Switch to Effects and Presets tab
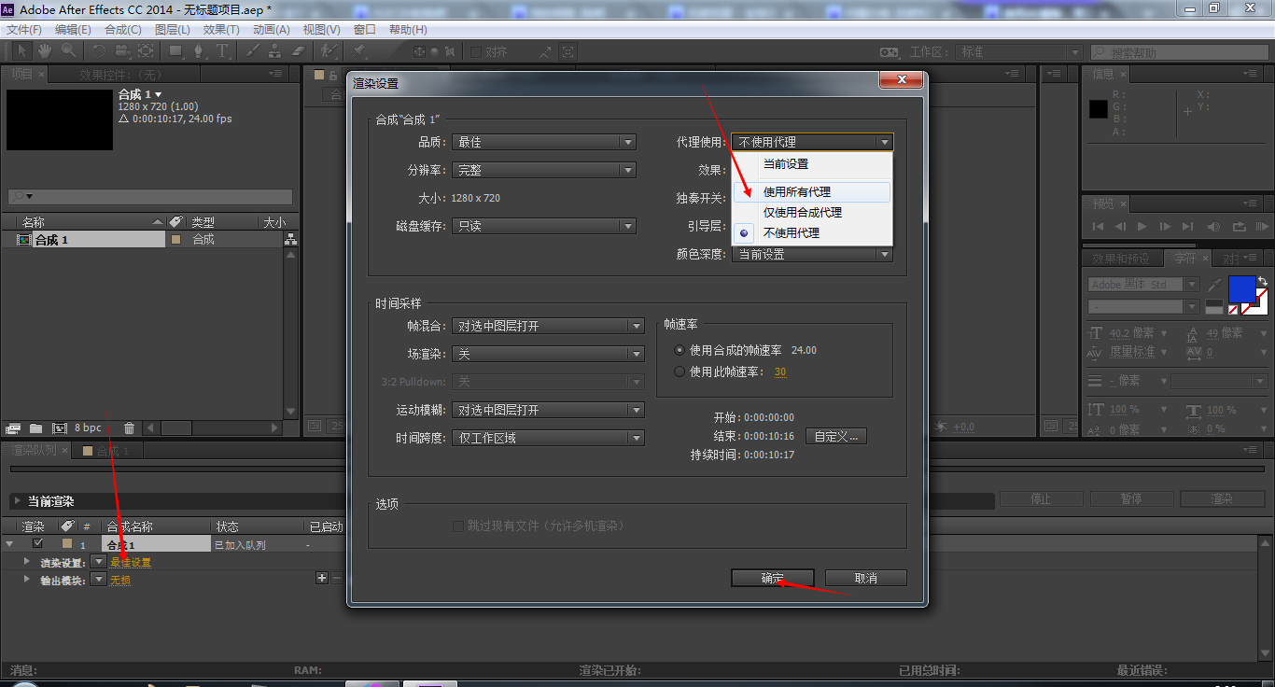Viewport: 1275px width, 687px height. point(1121,259)
